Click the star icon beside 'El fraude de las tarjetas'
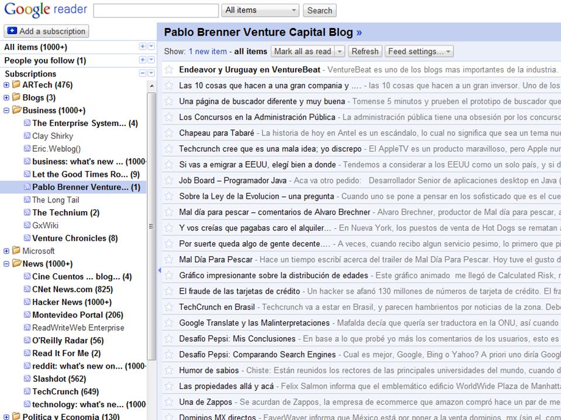This screenshot has width=561, height=420. pos(169,291)
